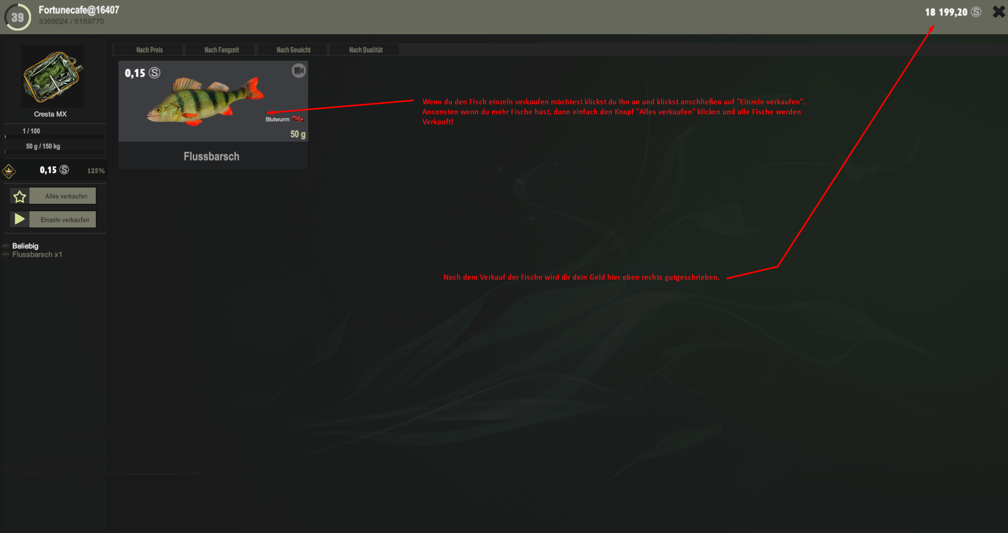This screenshot has height=533, width=1008.
Task: Click the Blutwurm bait icon
Action: (x=298, y=119)
